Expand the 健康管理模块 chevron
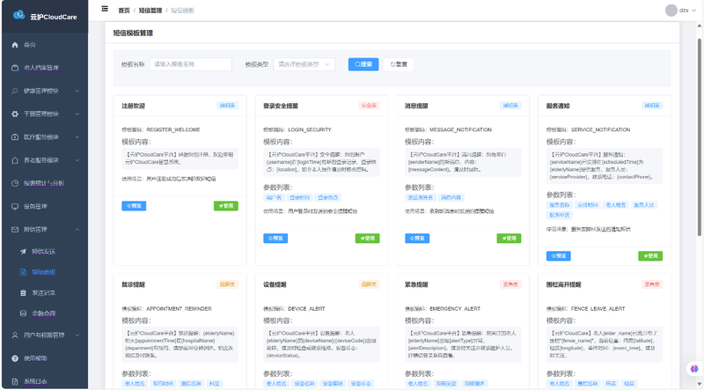This screenshot has height=390, width=704. pyautogui.click(x=77, y=92)
